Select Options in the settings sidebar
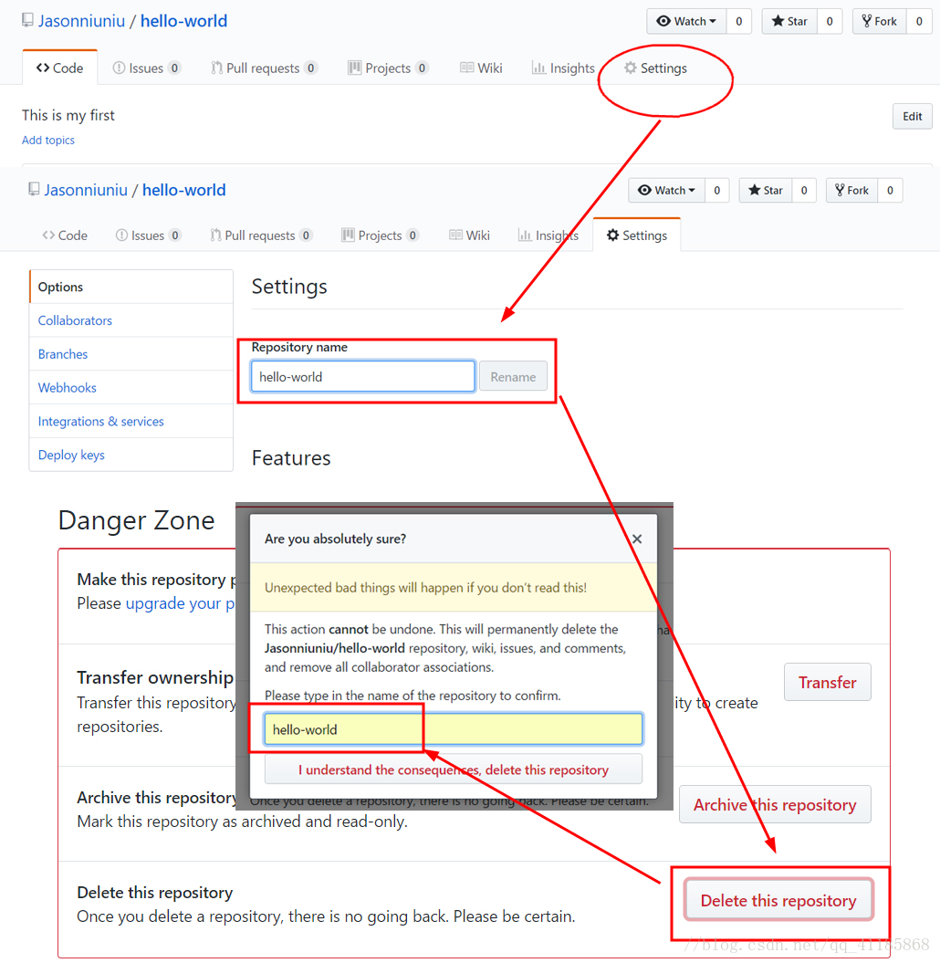Image resolution: width=940 pixels, height=963 pixels. pyautogui.click(x=131, y=287)
